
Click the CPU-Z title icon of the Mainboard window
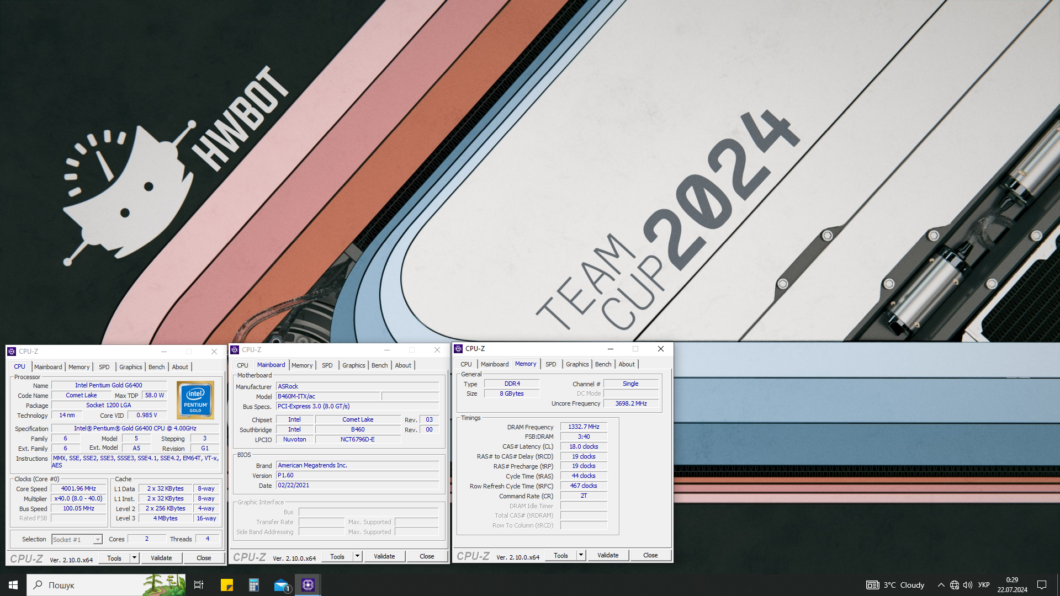tap(235, 350)
